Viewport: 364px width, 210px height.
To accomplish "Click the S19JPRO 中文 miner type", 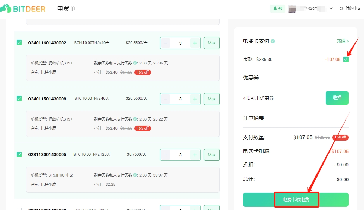I will click(61, 175).
